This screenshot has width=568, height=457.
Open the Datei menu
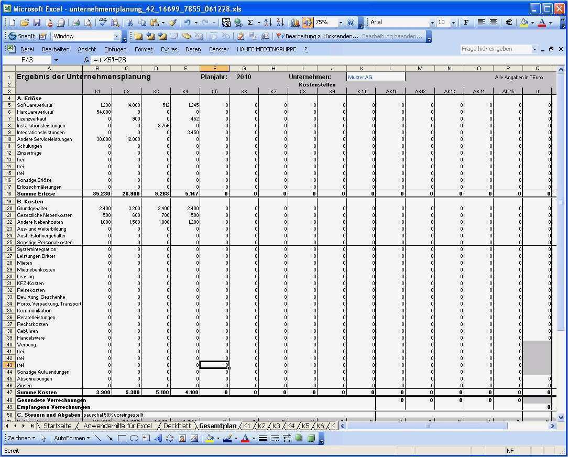click(x=27, y=49)
